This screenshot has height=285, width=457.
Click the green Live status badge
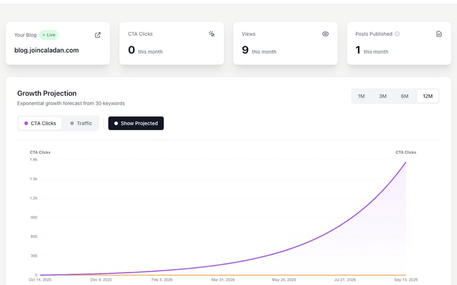49,35
